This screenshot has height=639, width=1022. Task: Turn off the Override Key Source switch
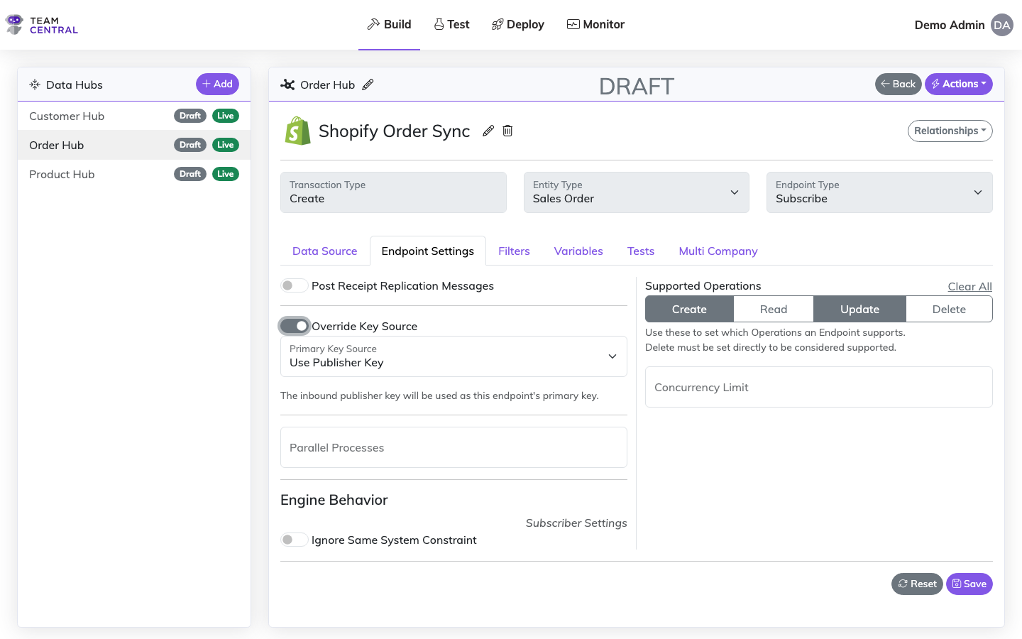(x=294, y=326)
